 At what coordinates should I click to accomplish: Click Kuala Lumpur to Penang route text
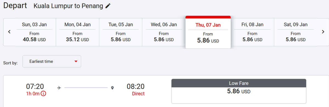(69, 6)
